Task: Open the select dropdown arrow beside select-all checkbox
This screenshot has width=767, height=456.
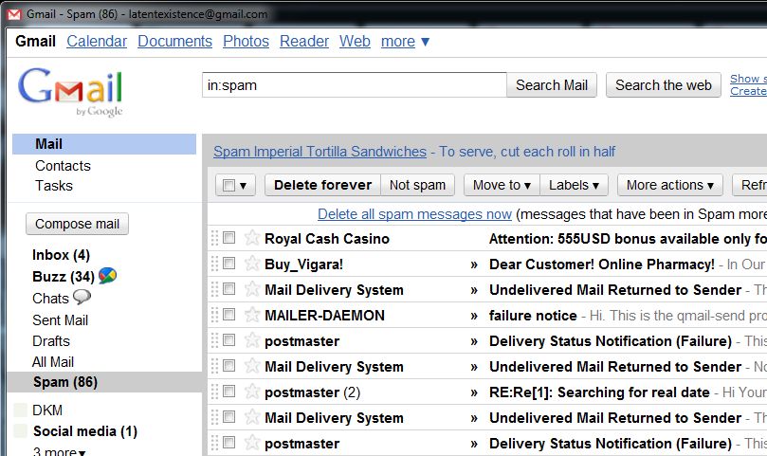Action: (x=243, y=186)
